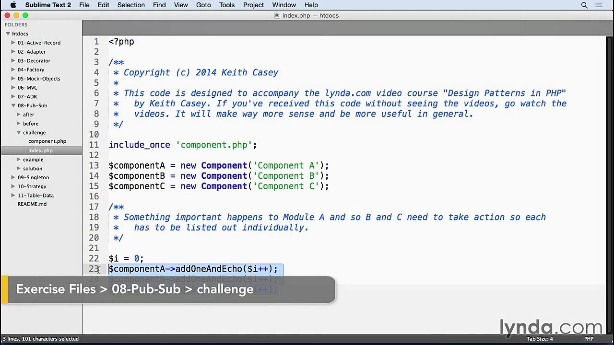Click the document icon beside index.php title
Screen dimensions: 614x345
coord(277,15)
